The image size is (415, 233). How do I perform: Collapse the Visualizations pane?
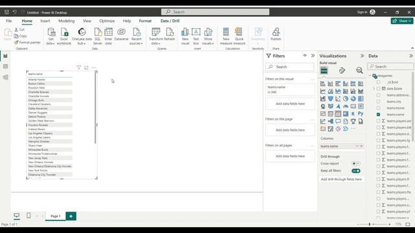(x=362, y=56)
